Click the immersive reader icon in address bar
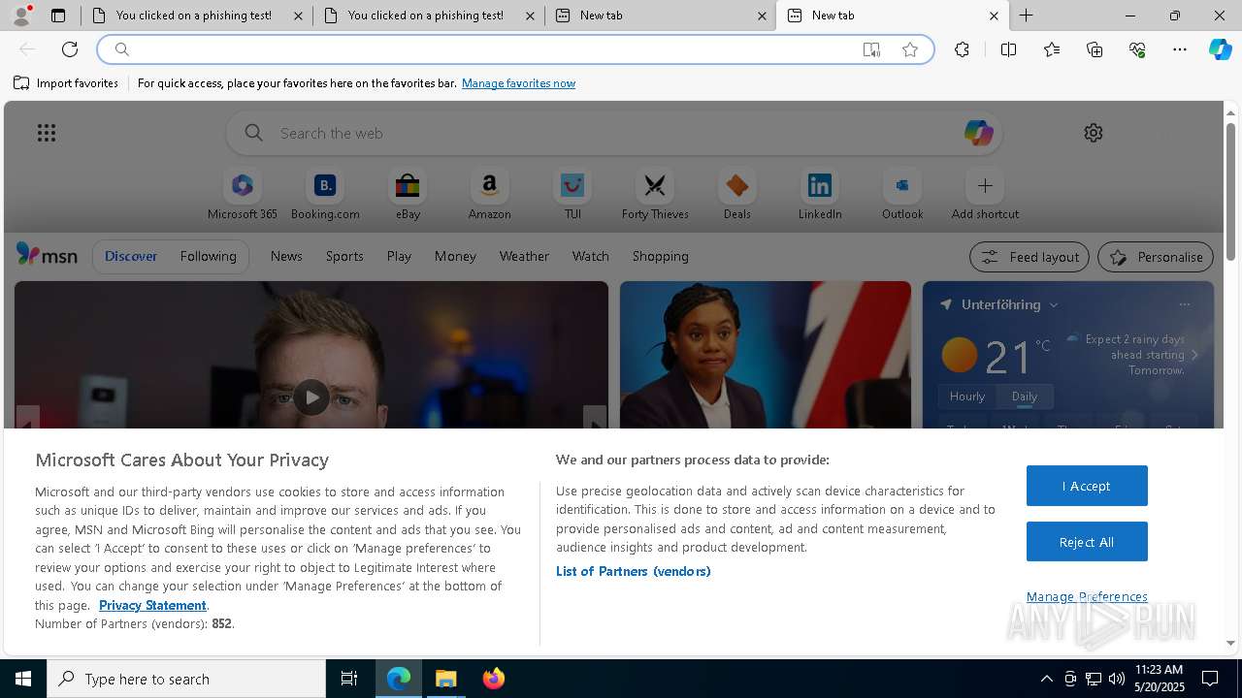The width and height of the screenshot is (1242, 698). (x=871, y=49)
